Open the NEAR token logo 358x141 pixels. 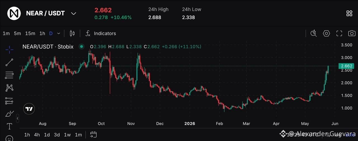pos(14,13)
